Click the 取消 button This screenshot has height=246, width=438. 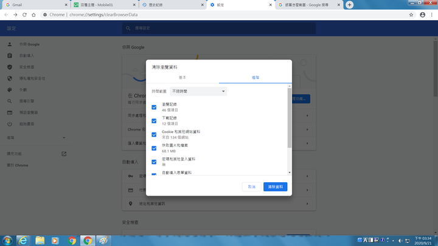pos(251,187)
